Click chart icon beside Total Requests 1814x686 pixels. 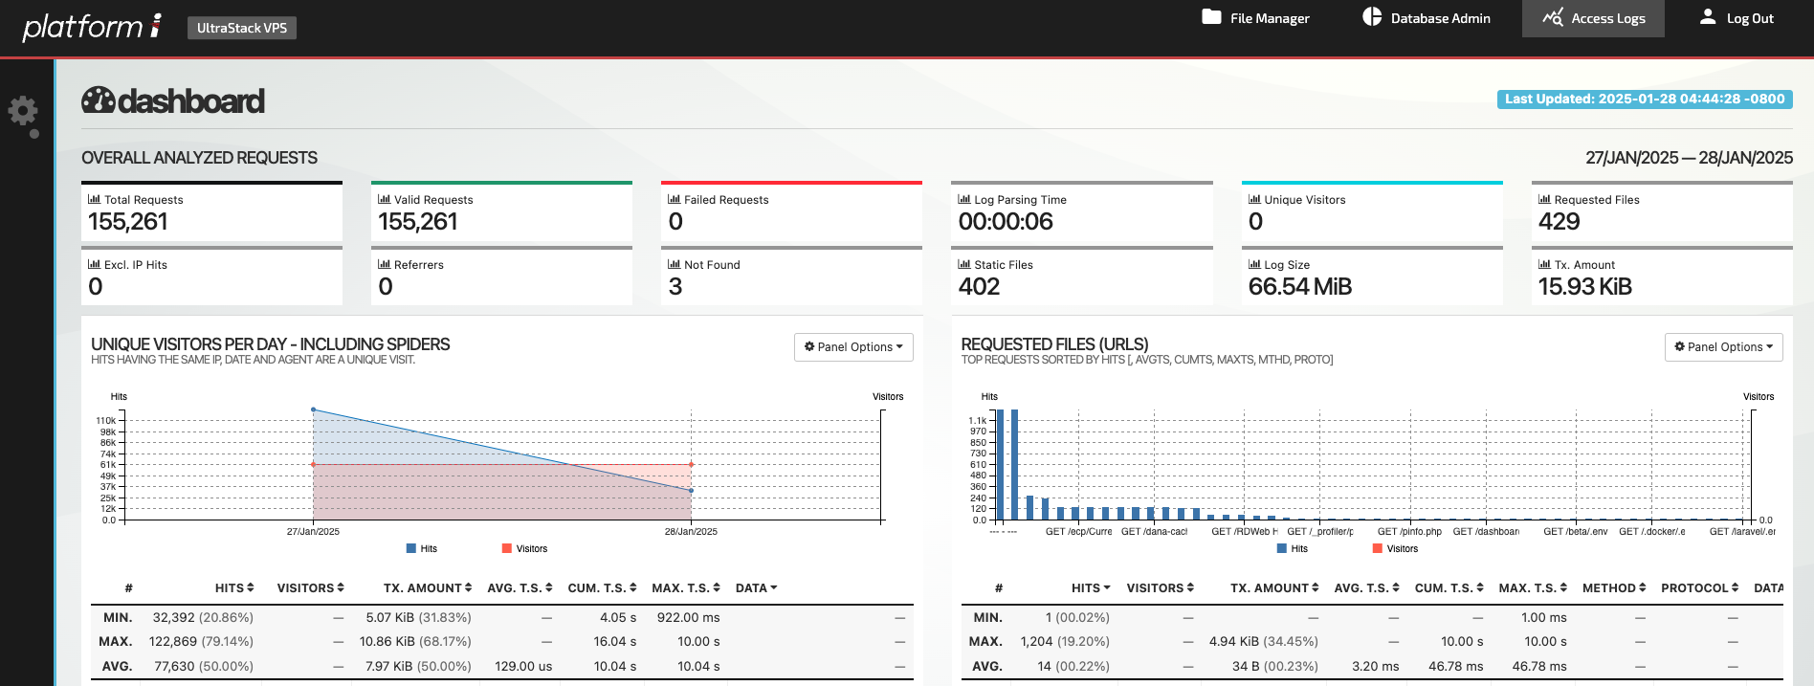coord(94,199)
